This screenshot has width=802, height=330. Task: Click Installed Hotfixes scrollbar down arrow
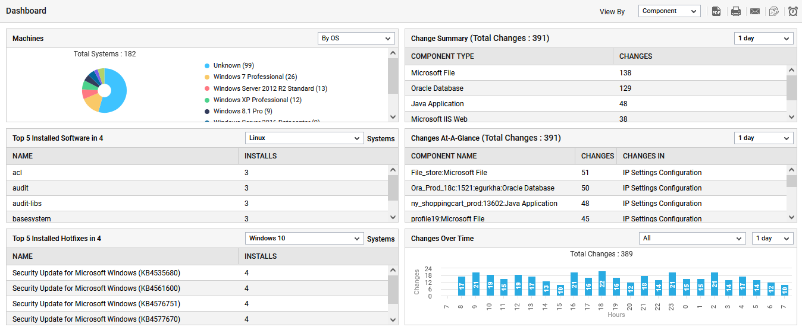tap(393, 320)
